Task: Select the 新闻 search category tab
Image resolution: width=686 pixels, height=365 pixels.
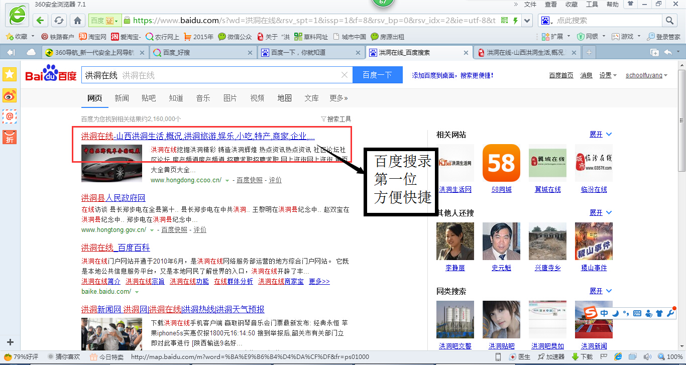Action: coord(122,98)
